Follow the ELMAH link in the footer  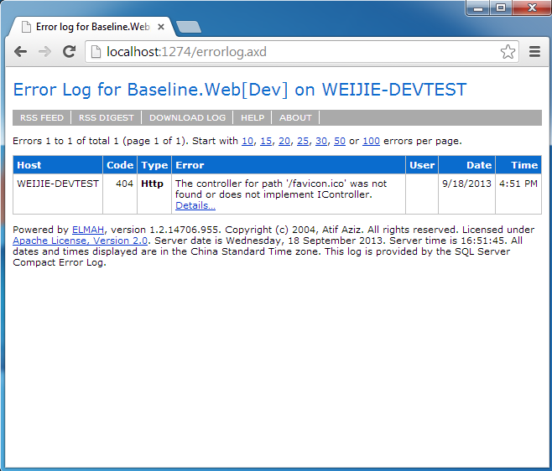point(88,230)
